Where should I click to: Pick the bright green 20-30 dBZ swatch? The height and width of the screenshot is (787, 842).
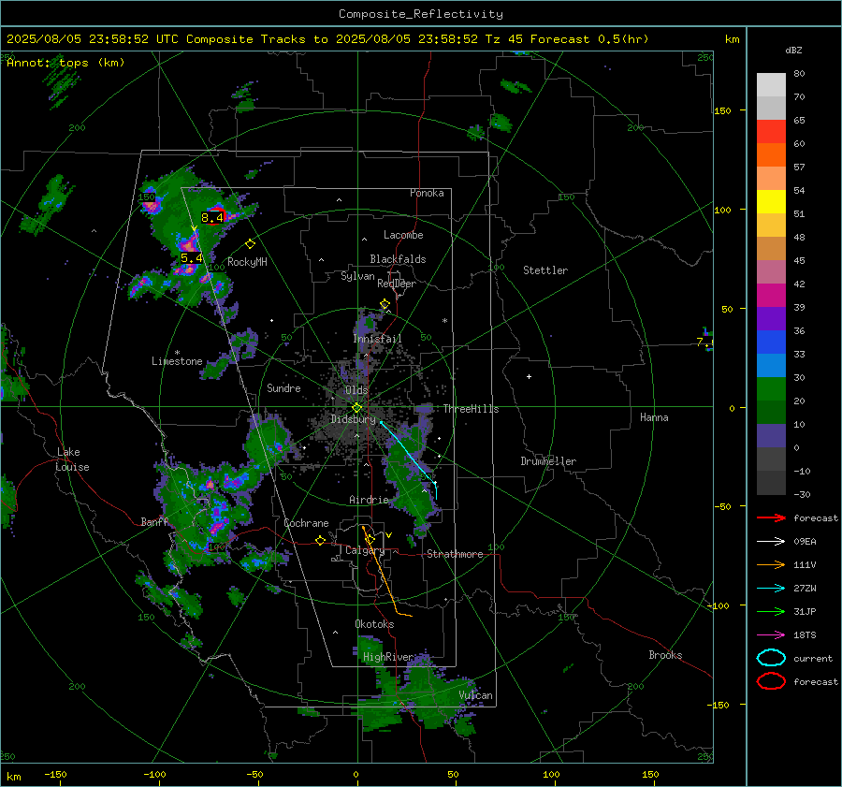pyautogui.click(x=771, y=389)
